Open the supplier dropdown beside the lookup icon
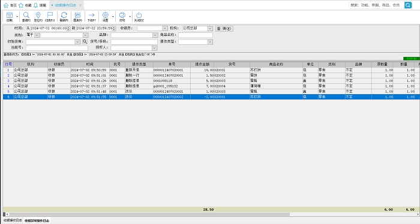 click(x=77, y=42)
